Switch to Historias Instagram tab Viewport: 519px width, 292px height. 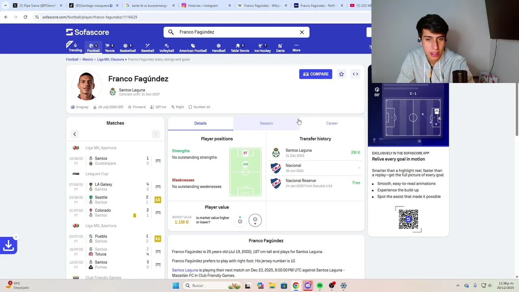pyautogui.click(x=205, y=6)
